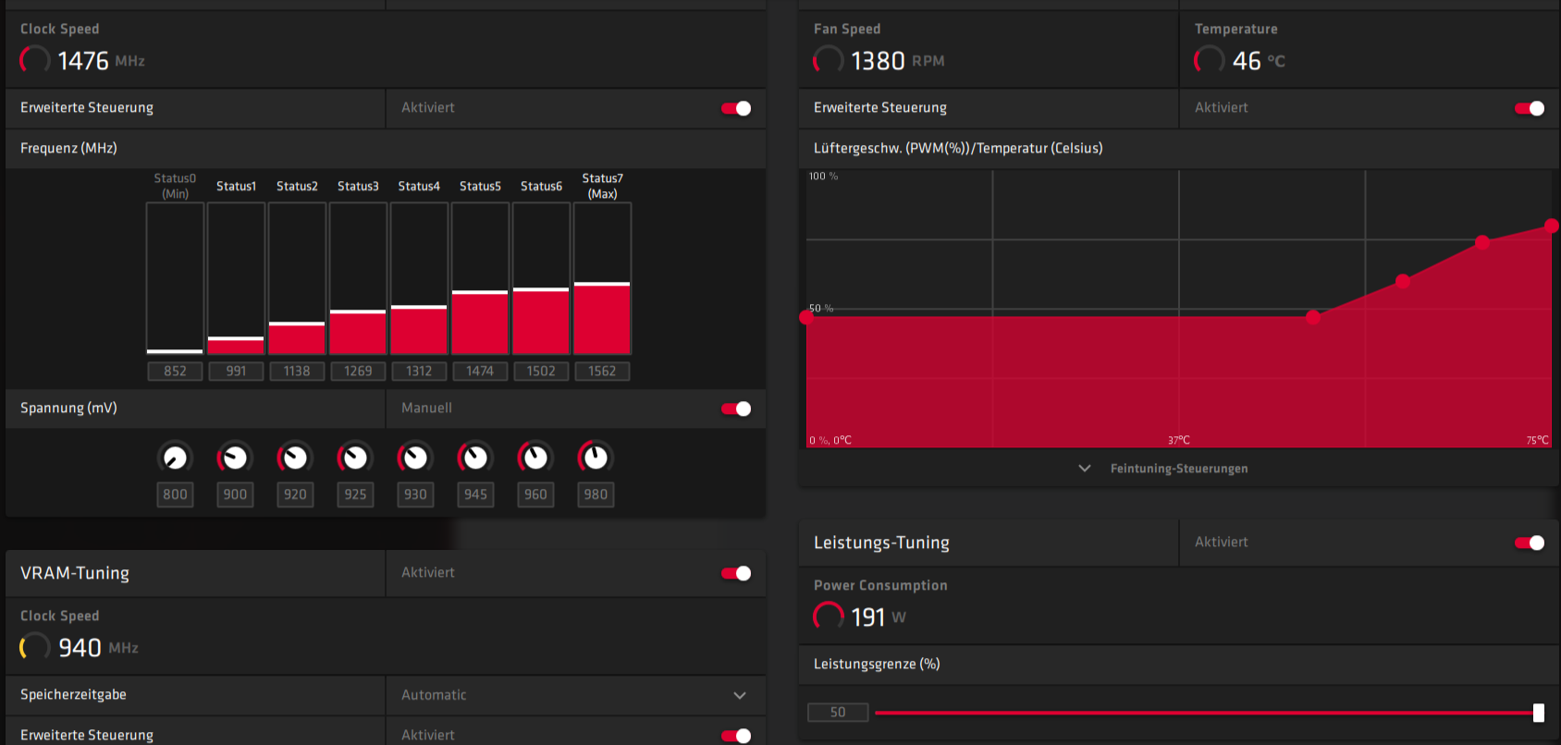The height and width of the screenshot is (745, 1561).
Task: Click the Leistungsgrenze slider handle
Action: pyautogui.click(x=1539, y=713)
